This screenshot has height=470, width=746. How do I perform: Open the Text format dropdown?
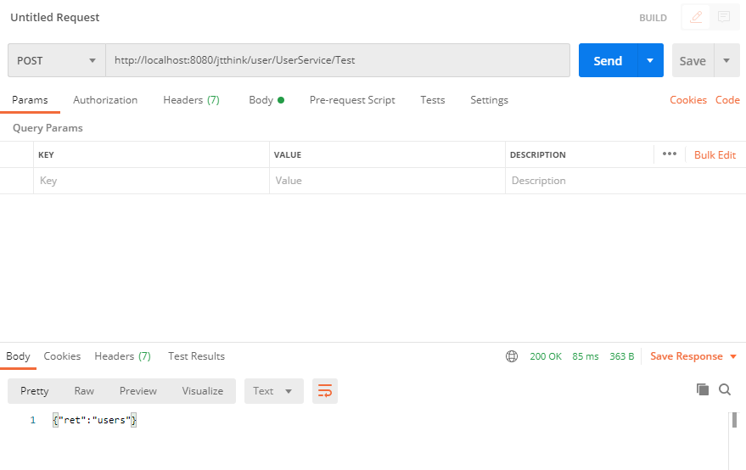coord(273,391)
